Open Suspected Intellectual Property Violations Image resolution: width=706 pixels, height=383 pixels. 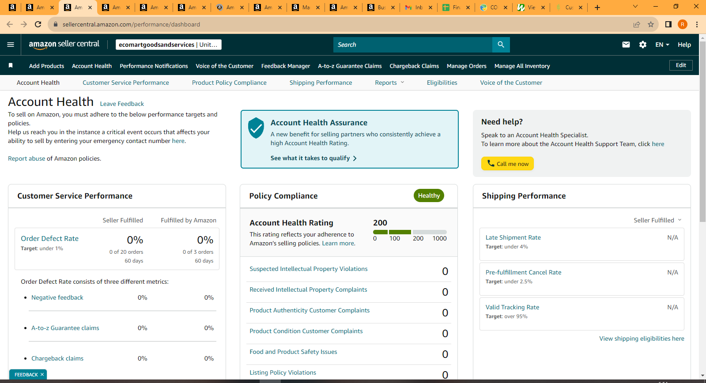pyautogui.click(x=309, y=269)
